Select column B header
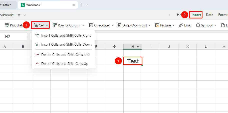Viewport: 228px width, 113px height. [x=23, y=46]
